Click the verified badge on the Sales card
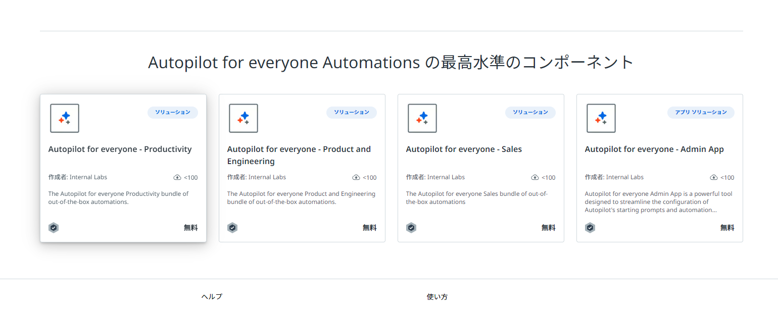Screen dimensions: 778x312 click(x=411, y=227)
